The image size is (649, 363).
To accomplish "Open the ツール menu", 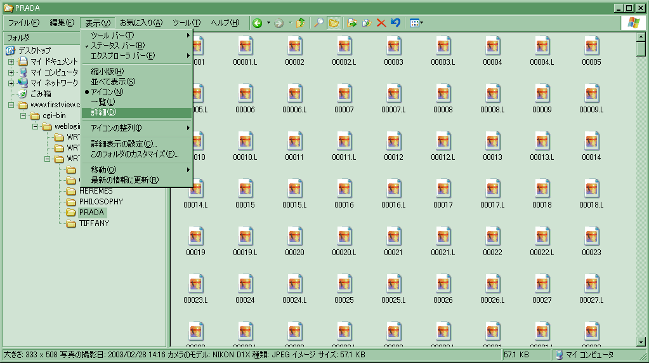I will [x=186, y=23].
